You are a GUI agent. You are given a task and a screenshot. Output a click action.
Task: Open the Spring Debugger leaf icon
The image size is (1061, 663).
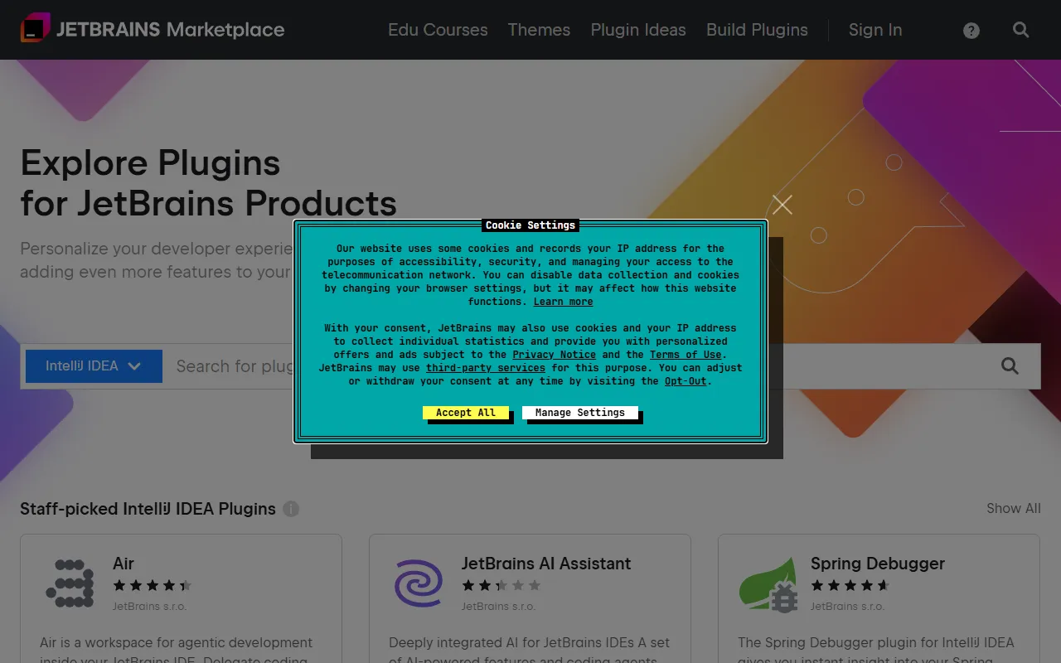pyautogui.click(x=768, y=583)
